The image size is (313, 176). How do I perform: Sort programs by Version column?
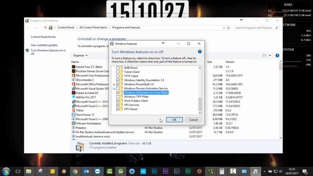(230, 62)
